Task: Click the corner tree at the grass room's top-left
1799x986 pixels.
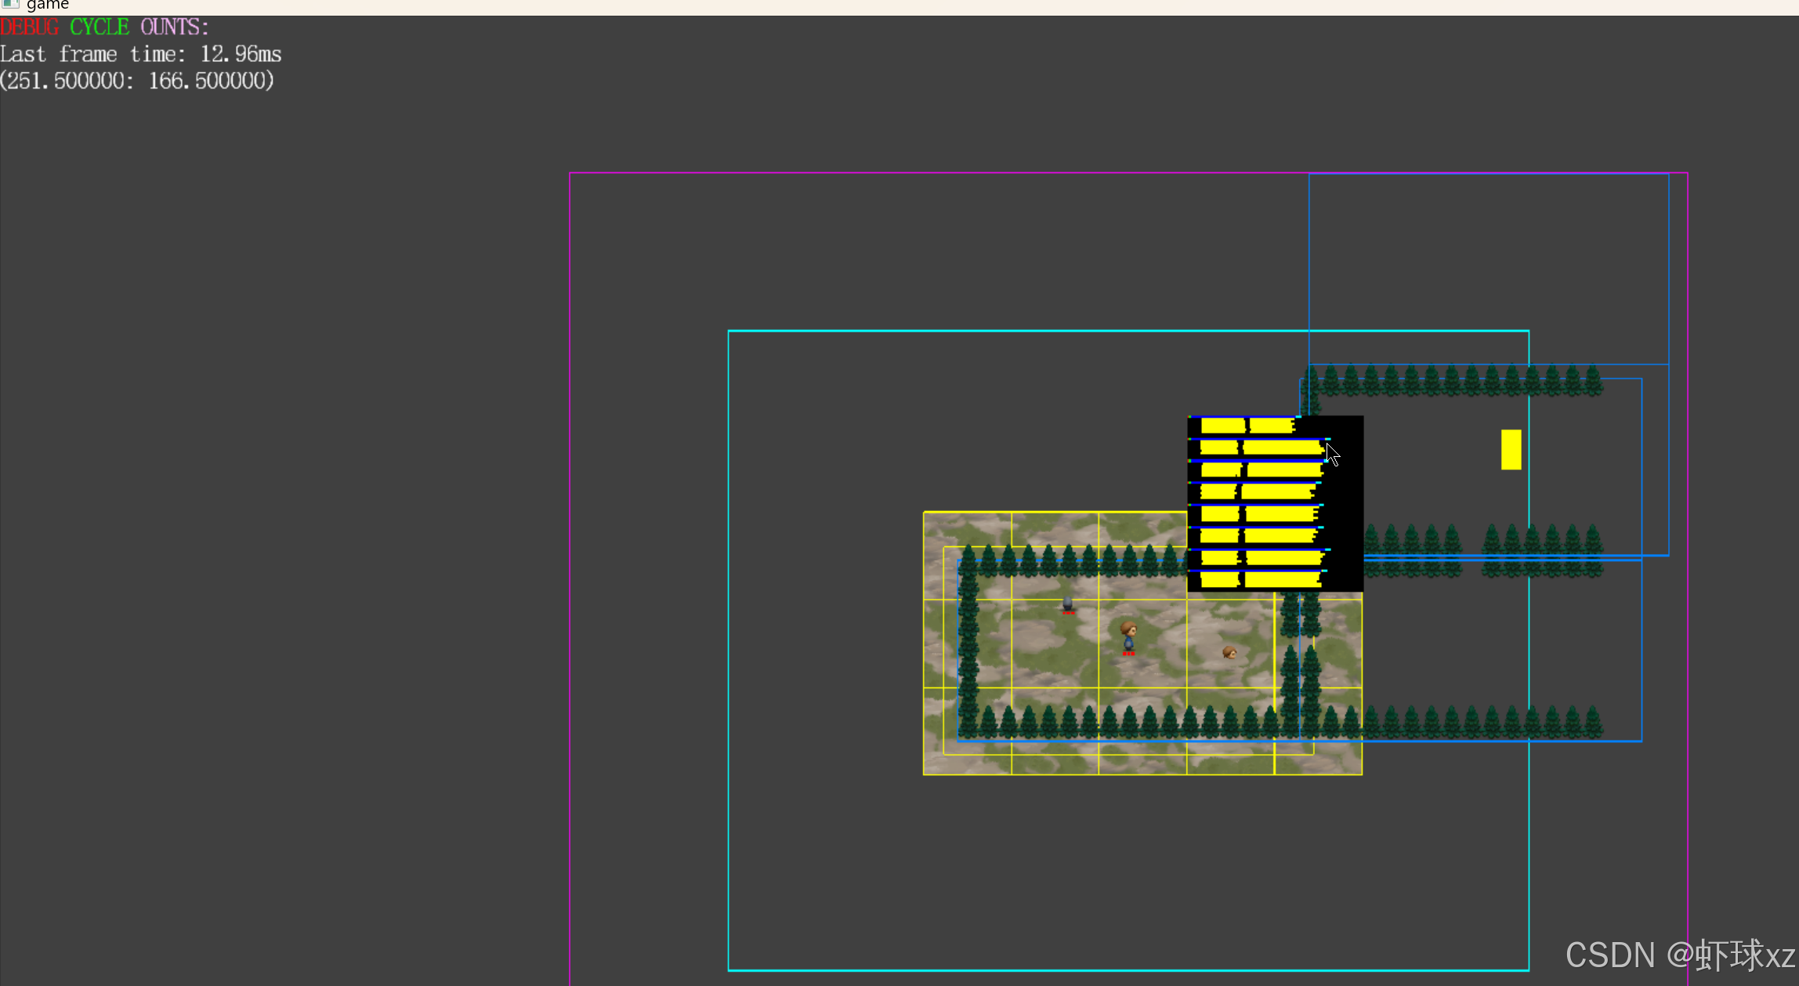Action: click(x=968, y=560)
